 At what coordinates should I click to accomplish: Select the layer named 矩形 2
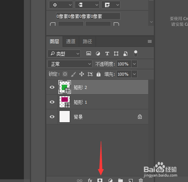coord(97,87)
